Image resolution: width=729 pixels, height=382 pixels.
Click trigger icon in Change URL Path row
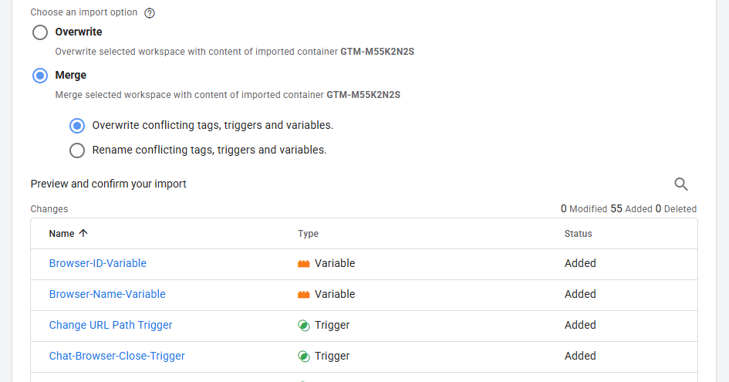coord(304,325)
